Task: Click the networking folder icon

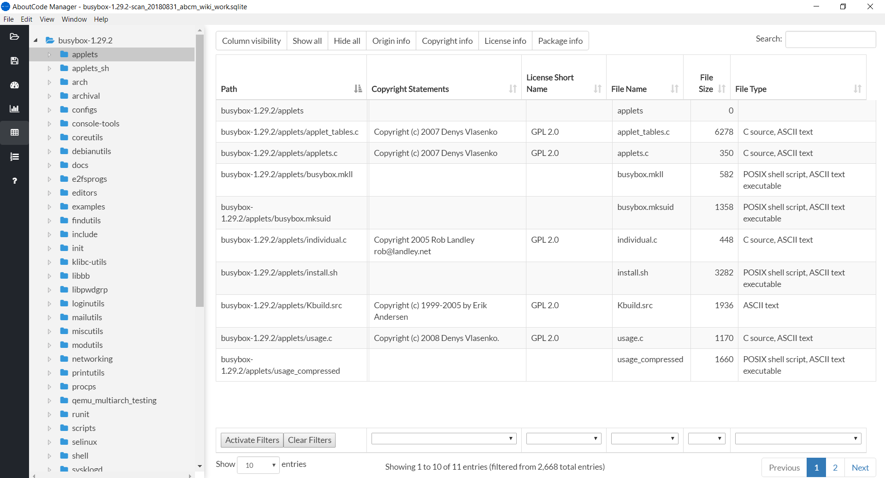Action: click(64, 359)
